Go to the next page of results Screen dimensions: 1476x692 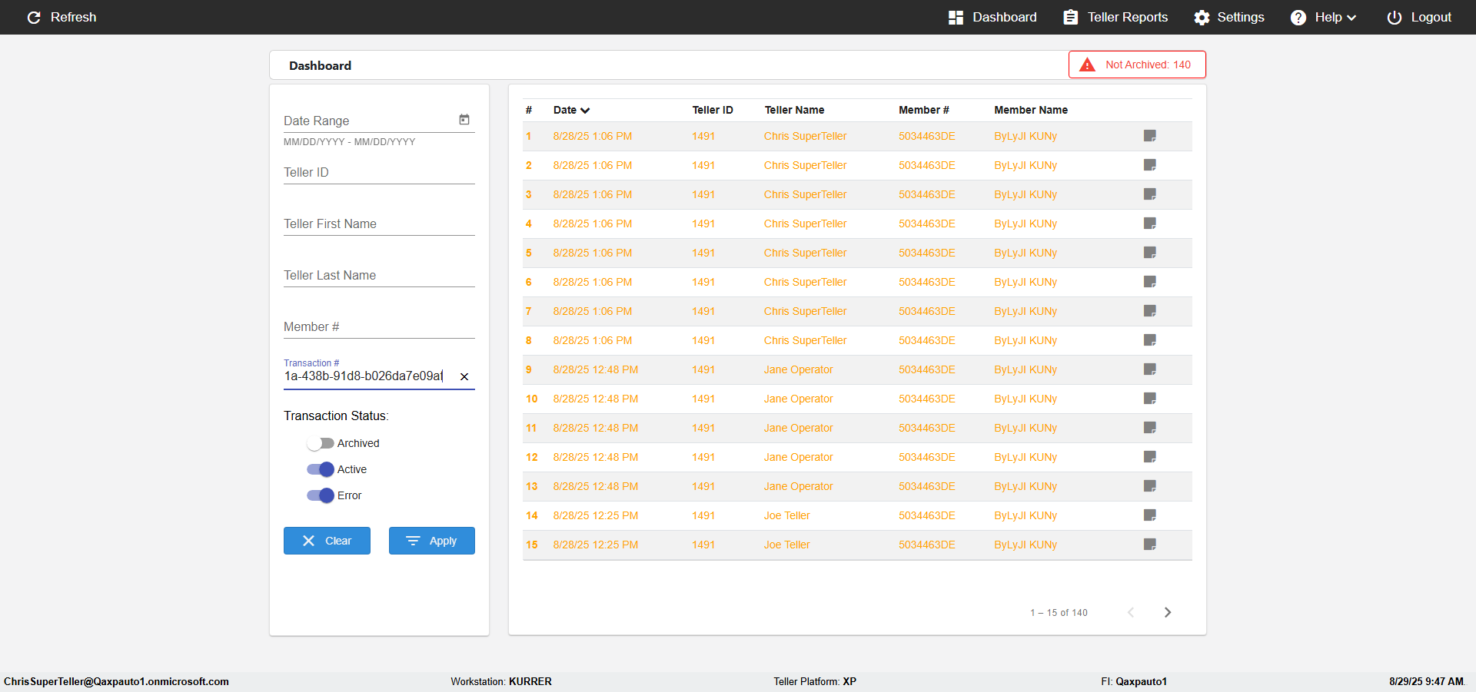(1168, 612)
